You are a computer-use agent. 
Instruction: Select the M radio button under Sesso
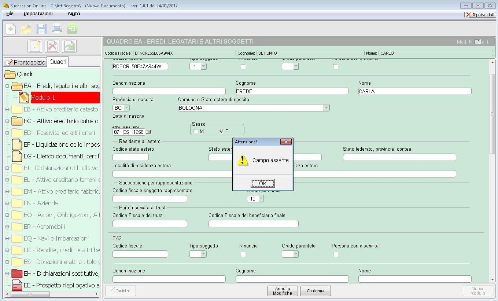coord(196,131)
